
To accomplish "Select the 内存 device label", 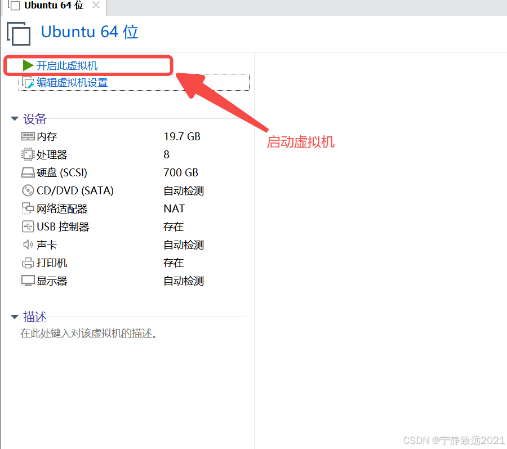I will pyautogui.click(x=47, y=136).
